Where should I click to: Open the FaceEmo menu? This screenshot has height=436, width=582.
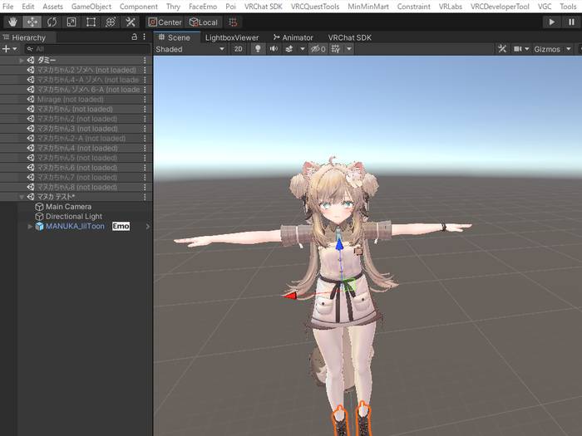click(203, 7)
